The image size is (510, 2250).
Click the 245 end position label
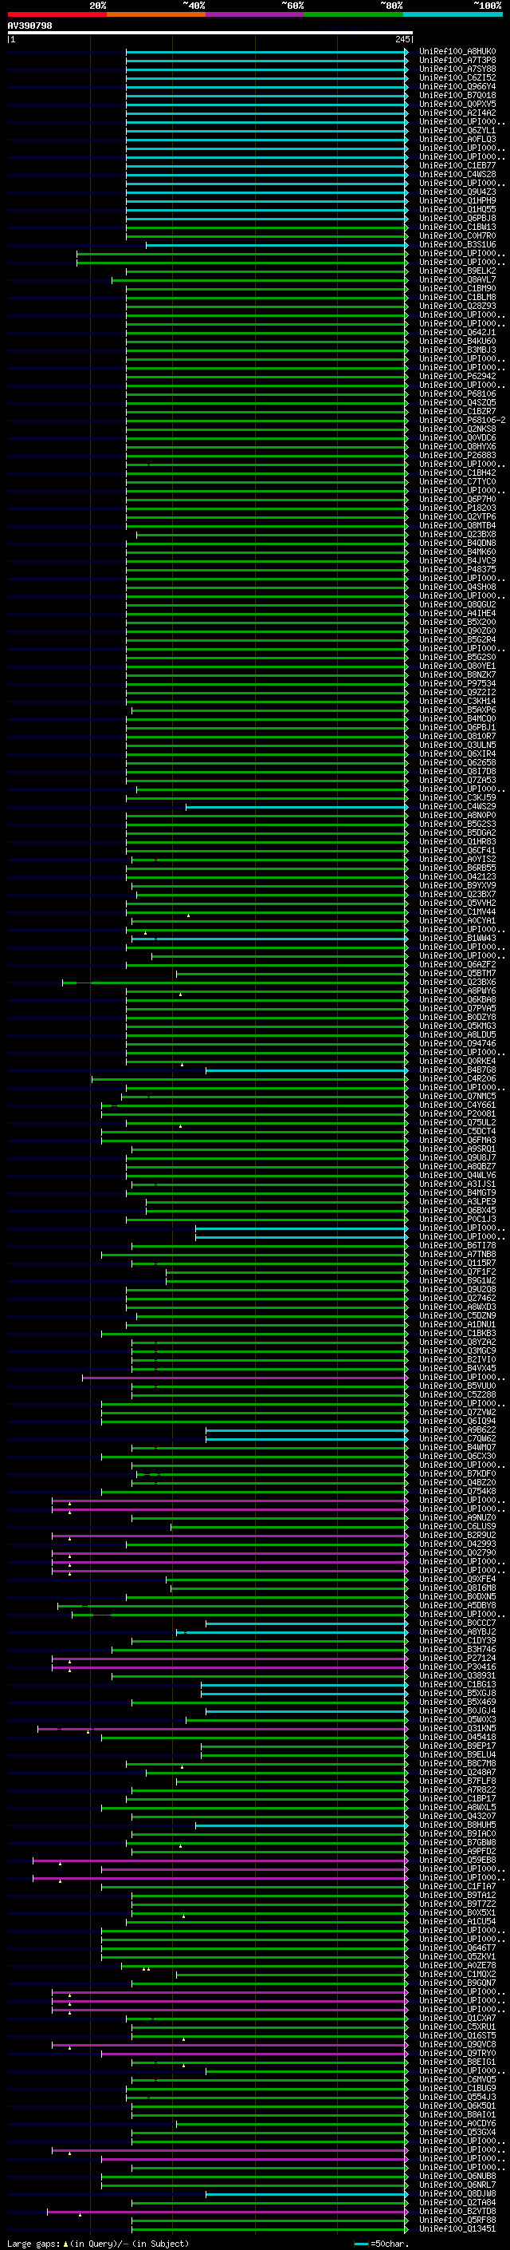click(402, 39)
